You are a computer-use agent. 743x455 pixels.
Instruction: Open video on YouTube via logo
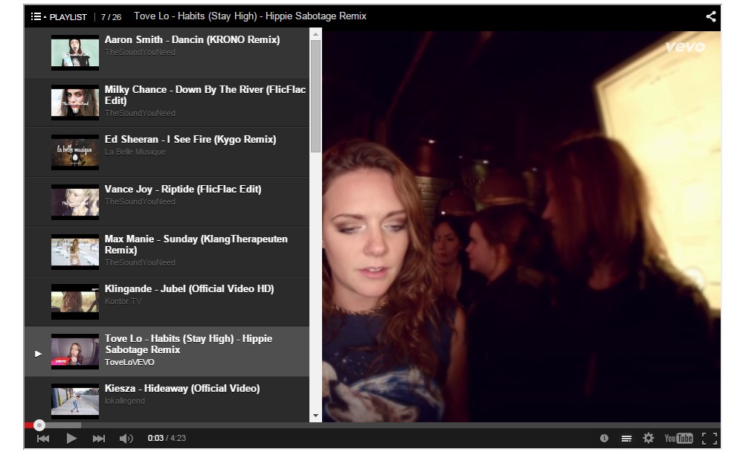(678, 439)
